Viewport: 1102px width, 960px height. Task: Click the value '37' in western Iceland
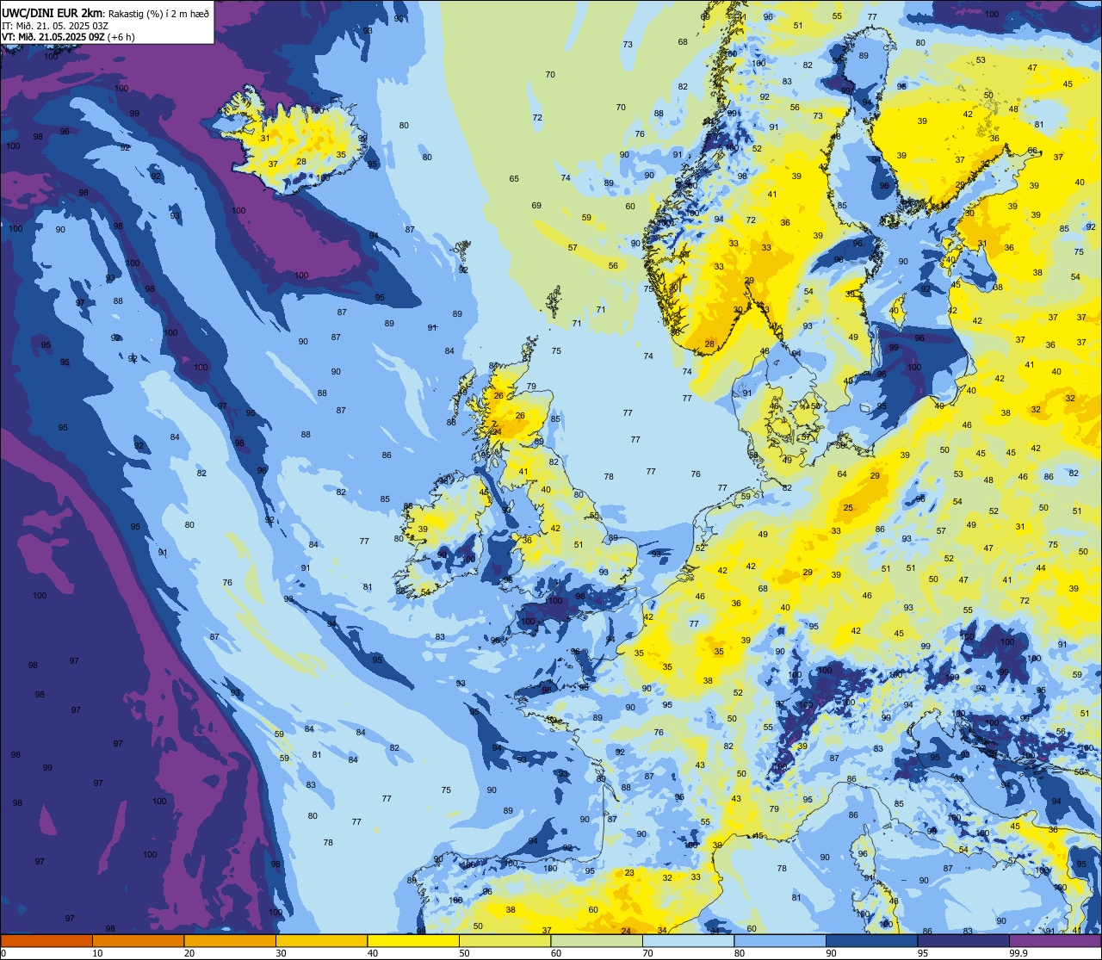click(x=273, y=164)
